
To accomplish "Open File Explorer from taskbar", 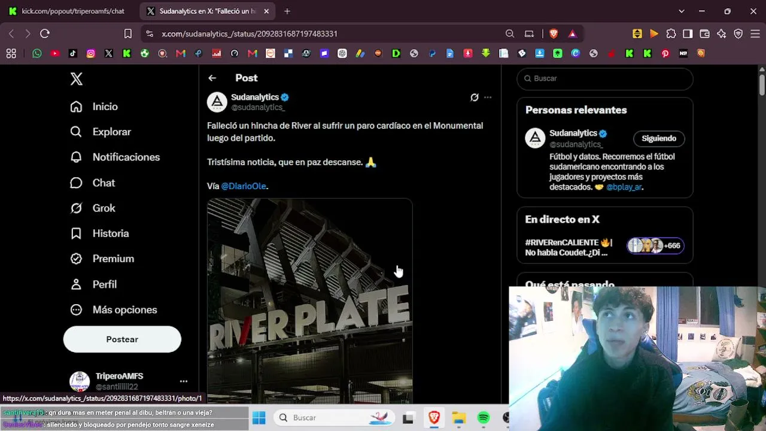I will [x=459, y=417].
